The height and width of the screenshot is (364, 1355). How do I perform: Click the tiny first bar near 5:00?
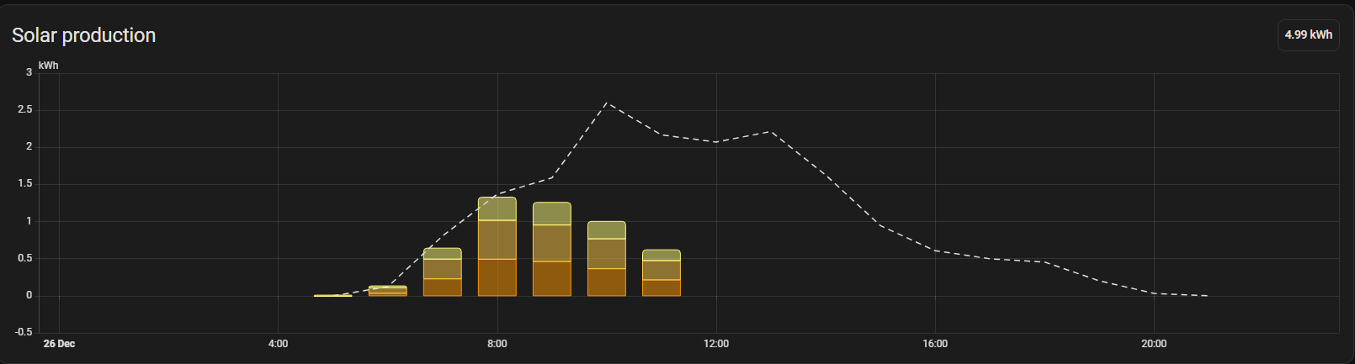(x=332, y=295)
